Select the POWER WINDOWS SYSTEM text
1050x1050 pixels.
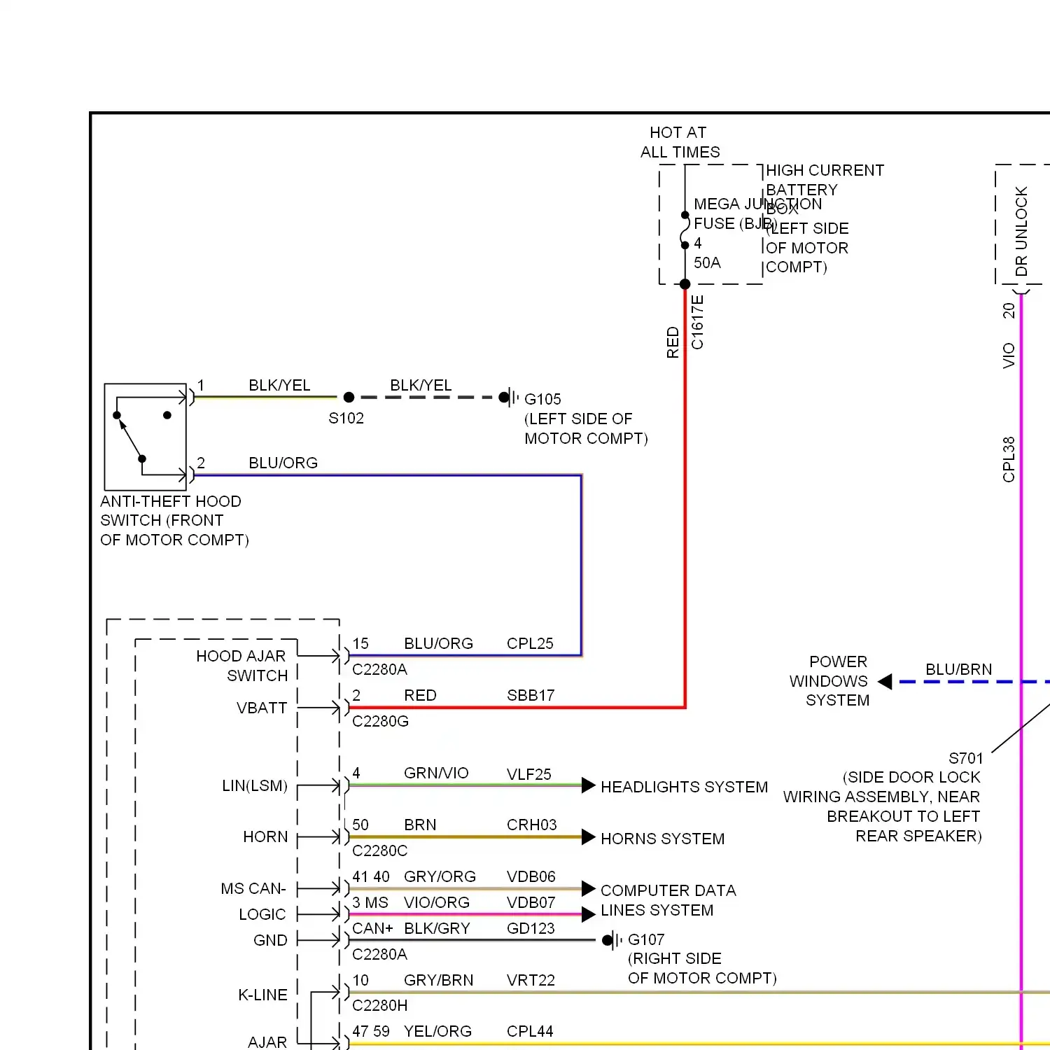829,681
